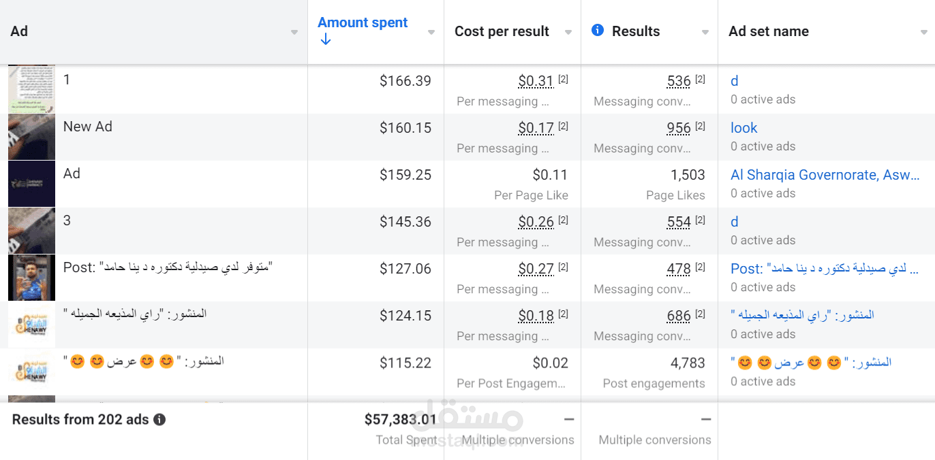Open the Ad set name column dropdown
The image size is (935, 460).
pos(924,32)
